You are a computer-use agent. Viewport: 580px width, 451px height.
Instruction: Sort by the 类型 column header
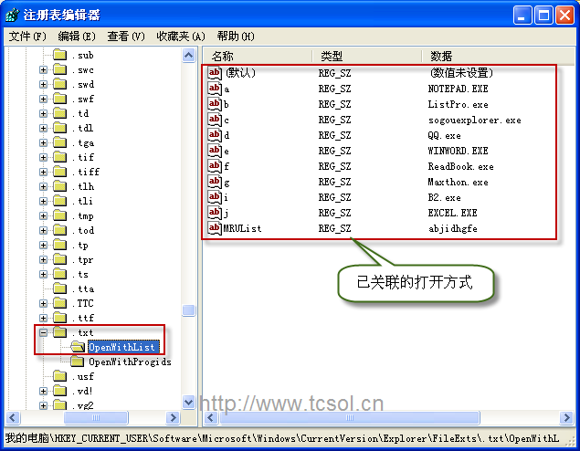367,57
